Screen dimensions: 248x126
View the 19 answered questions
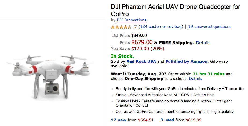(x=210, y=27)
